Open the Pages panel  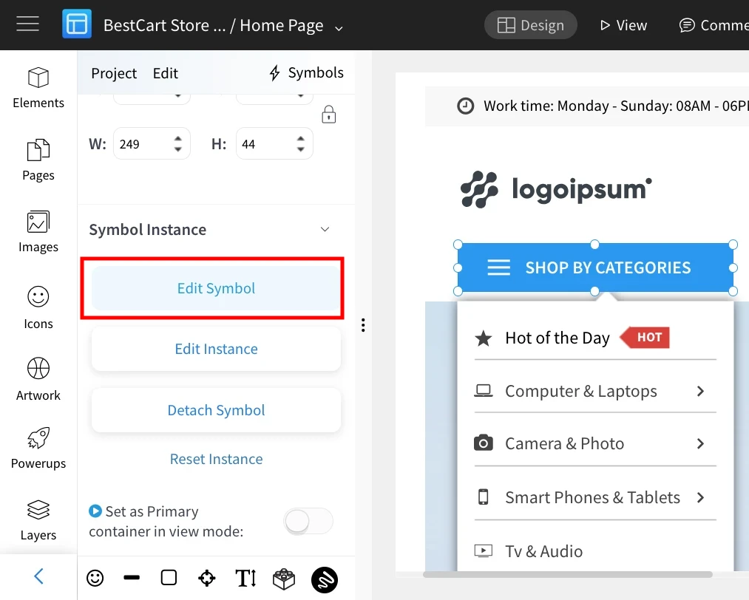coord(38,160)
